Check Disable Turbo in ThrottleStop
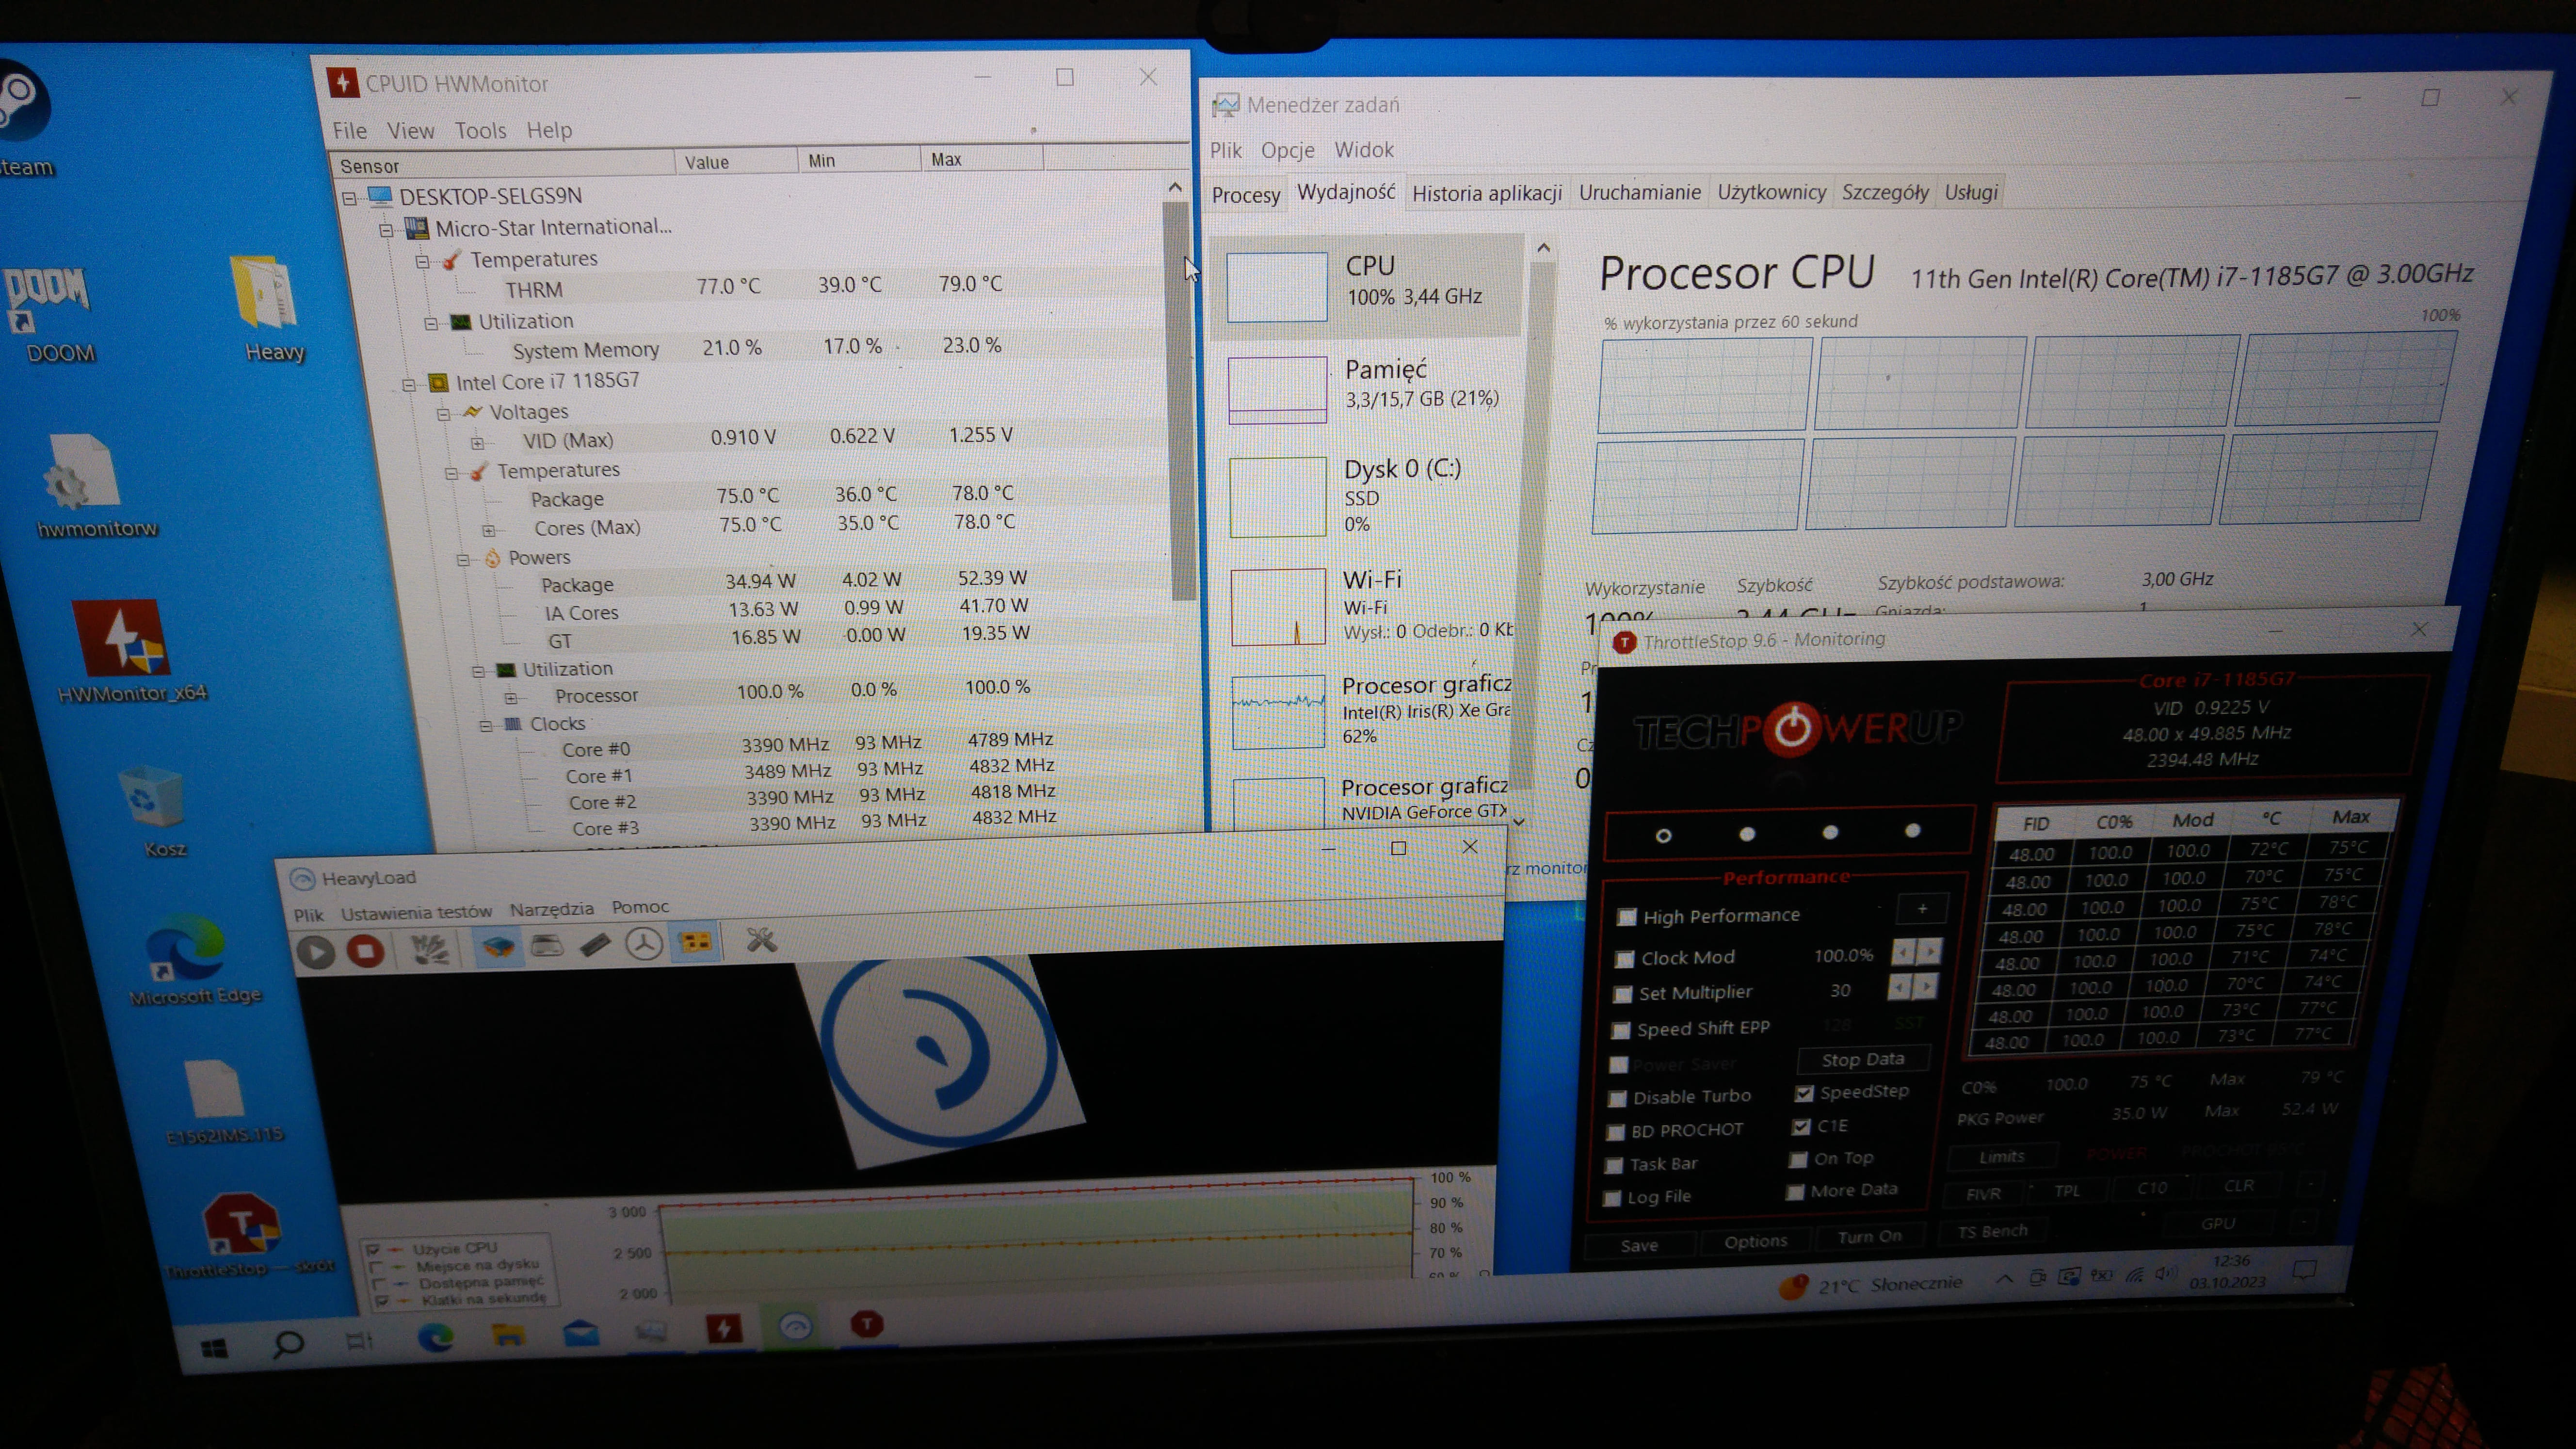 point(1617,1099)
